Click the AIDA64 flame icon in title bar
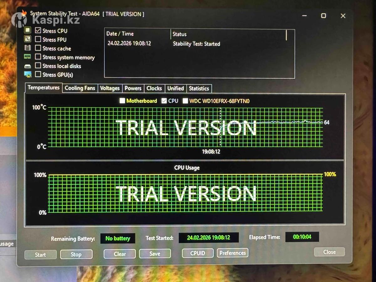The width and height of the screenshot is (376, 282). coord(24,13)
